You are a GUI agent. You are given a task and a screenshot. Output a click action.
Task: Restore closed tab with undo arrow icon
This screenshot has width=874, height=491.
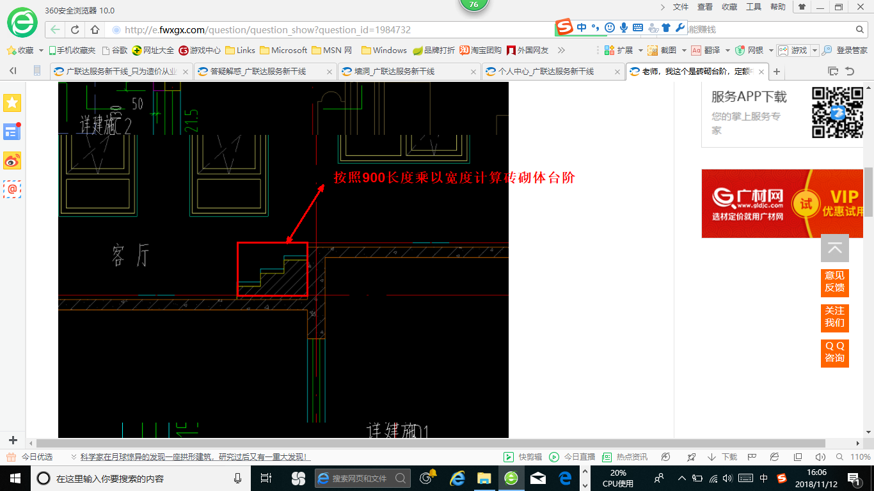850,71
